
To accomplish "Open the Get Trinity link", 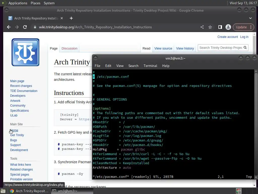I will click(x=17, y=135).
